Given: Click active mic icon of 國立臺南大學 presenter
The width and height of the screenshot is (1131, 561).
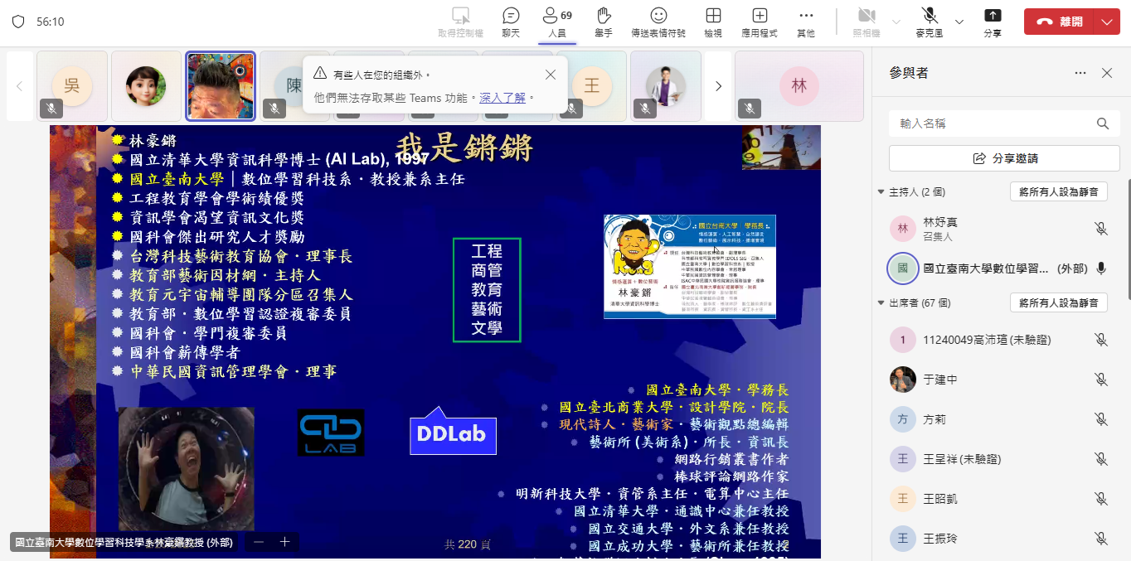Looking at the screenshot, I should (x=1101, y=268).
